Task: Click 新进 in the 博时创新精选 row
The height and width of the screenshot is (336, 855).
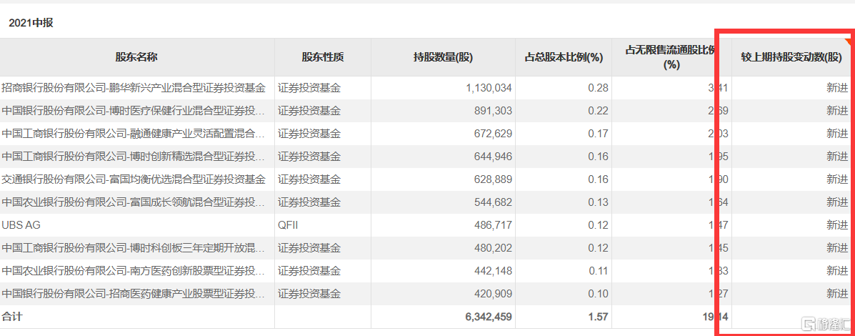Action: [x=837, y=157]
